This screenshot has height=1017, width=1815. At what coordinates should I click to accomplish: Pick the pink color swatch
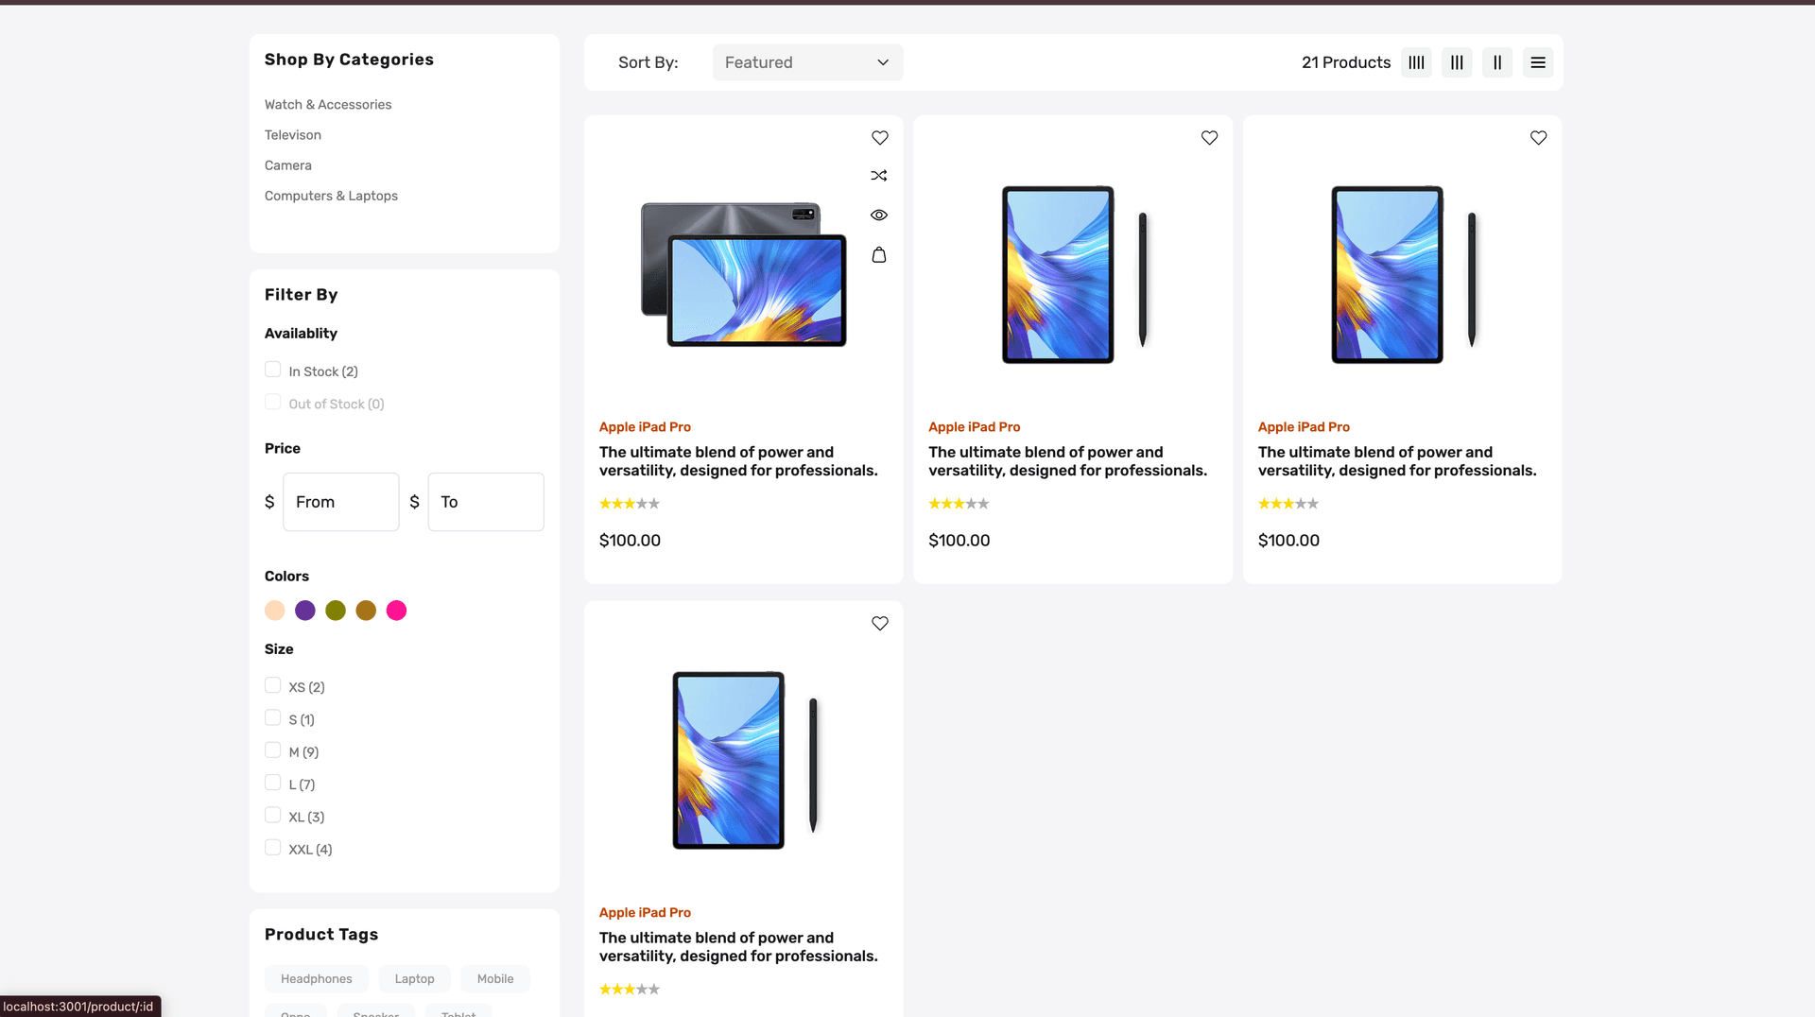(397, 611)
